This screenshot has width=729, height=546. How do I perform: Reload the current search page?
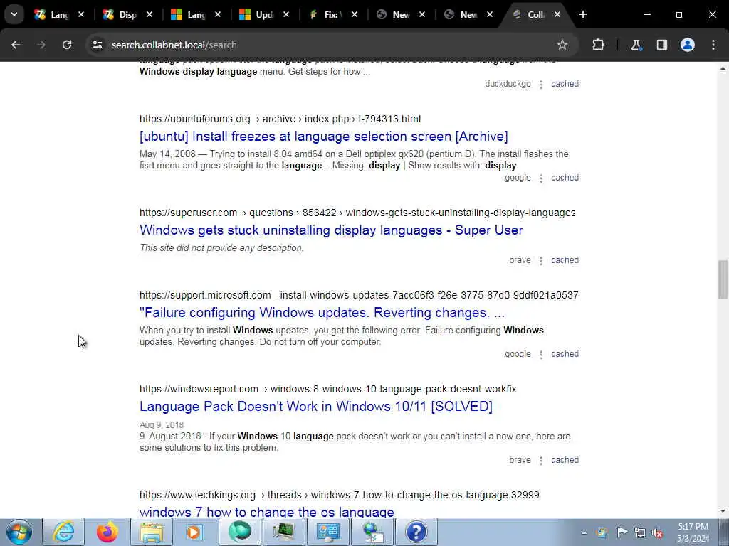67,45
